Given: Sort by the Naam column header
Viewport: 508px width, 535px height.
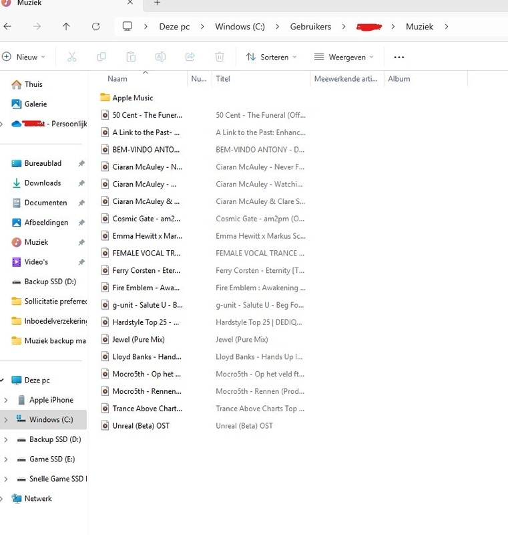Looking at the screenshot, I should point(117,79).
